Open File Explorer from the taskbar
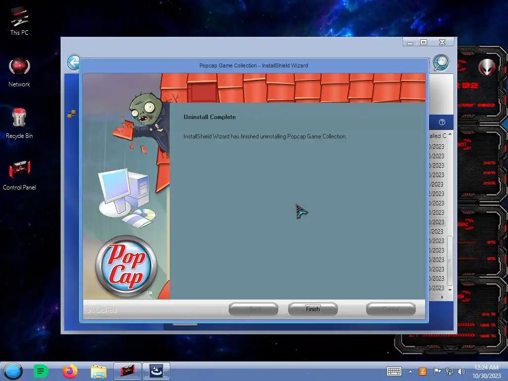The height and width of the screenshot is (381, 508). [x=99, y=371]
